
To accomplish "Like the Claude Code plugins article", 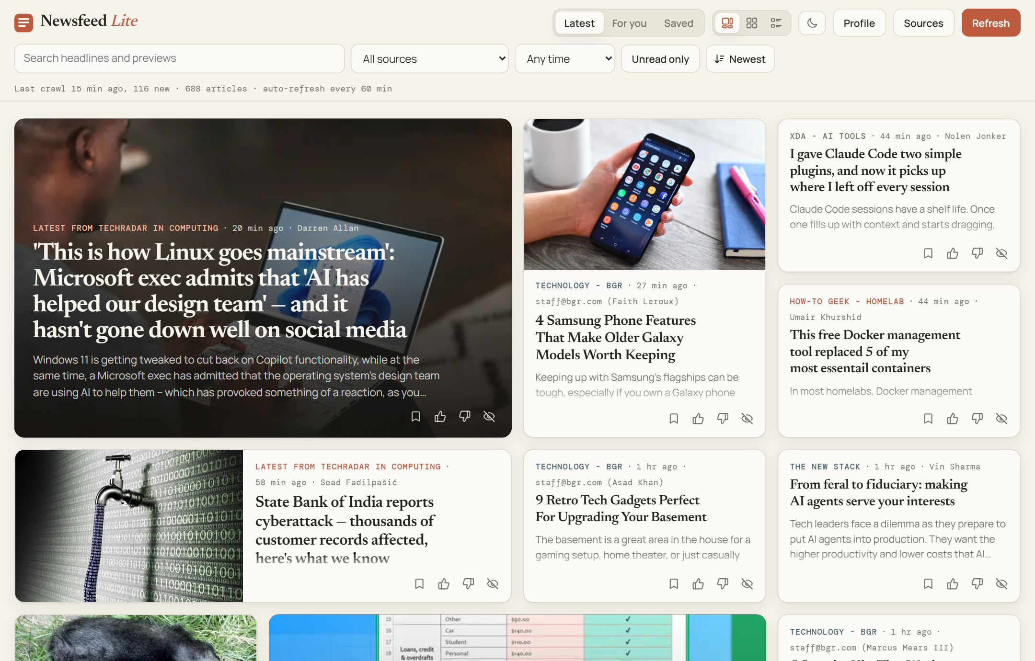I will coord(953,253).
